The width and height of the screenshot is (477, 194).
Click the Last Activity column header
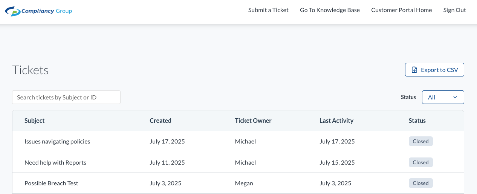(336, 121)
